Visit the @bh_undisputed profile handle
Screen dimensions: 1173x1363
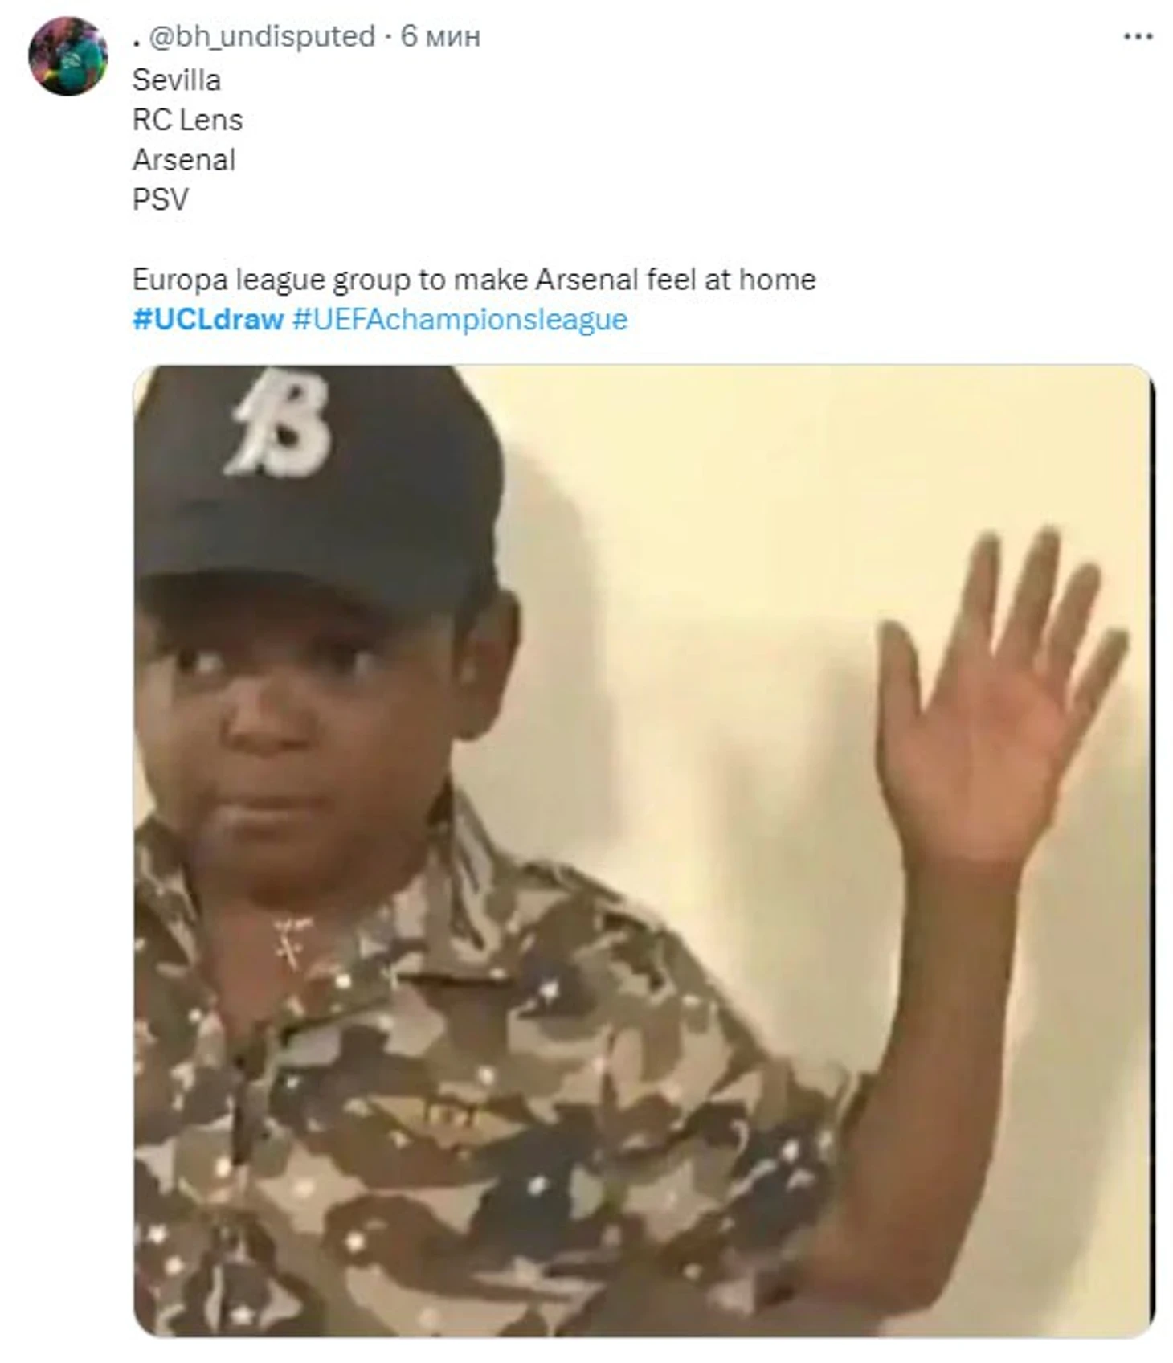click(x=263, y=36)
